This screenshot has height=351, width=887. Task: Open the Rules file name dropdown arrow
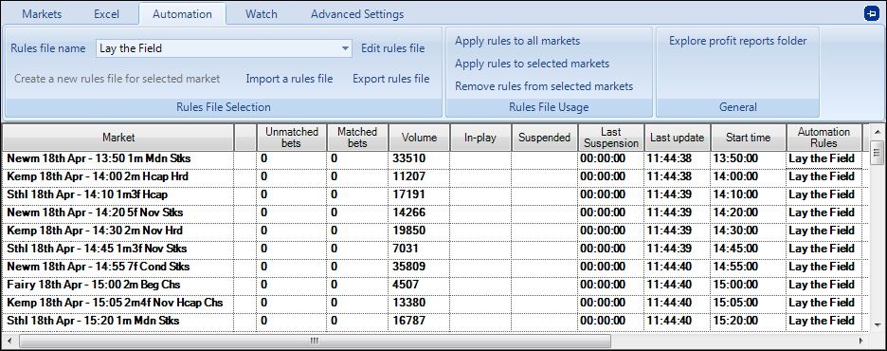coord(346,48)
